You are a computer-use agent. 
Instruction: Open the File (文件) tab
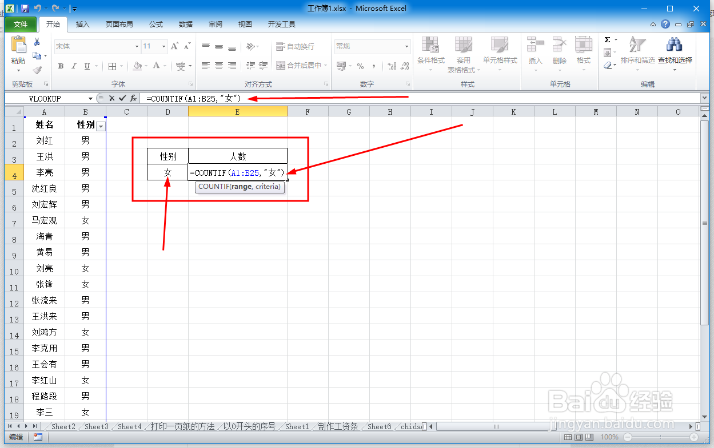pyautogui.click(x=21, y=25)
